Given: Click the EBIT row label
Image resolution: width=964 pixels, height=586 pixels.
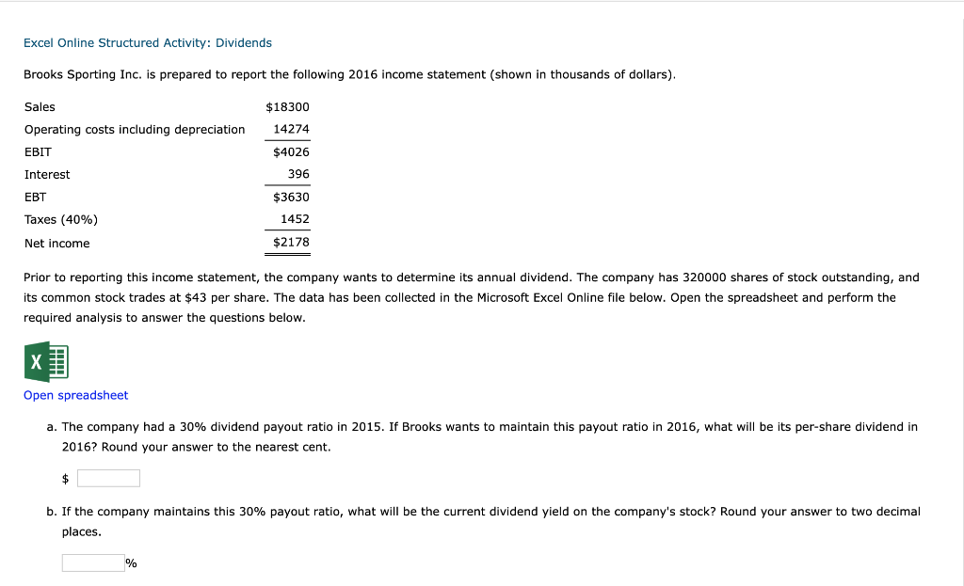Looking at the screenshot, I should point(38,151).
